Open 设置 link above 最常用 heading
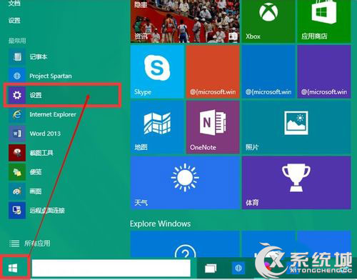The height and width of the screenshot is (280, 357). pos(14,20)
